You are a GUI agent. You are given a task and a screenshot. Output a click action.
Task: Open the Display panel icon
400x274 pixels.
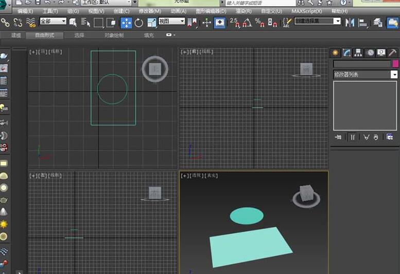point(381,52)
